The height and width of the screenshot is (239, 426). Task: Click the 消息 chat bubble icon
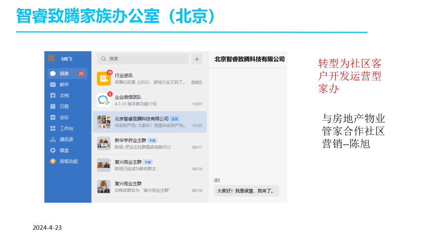click(53, 73)
